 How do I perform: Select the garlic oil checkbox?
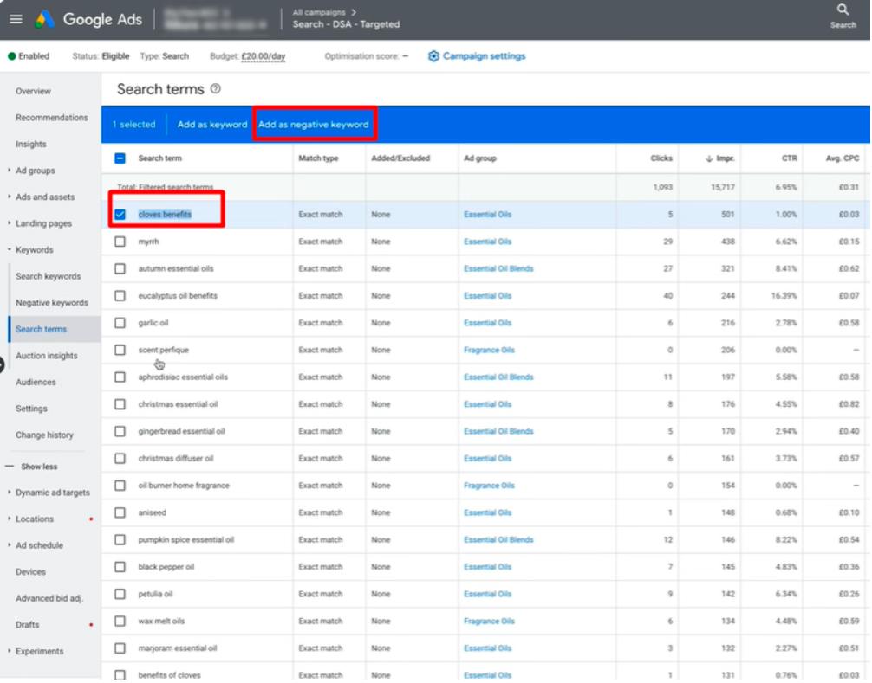[120, 323]
